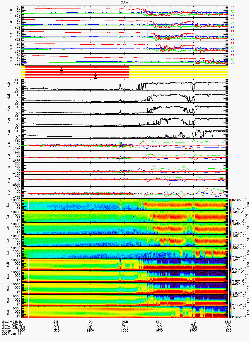
Task: Click the color bar topped 2.97×10^6
Action: click(x=230, y=289)
